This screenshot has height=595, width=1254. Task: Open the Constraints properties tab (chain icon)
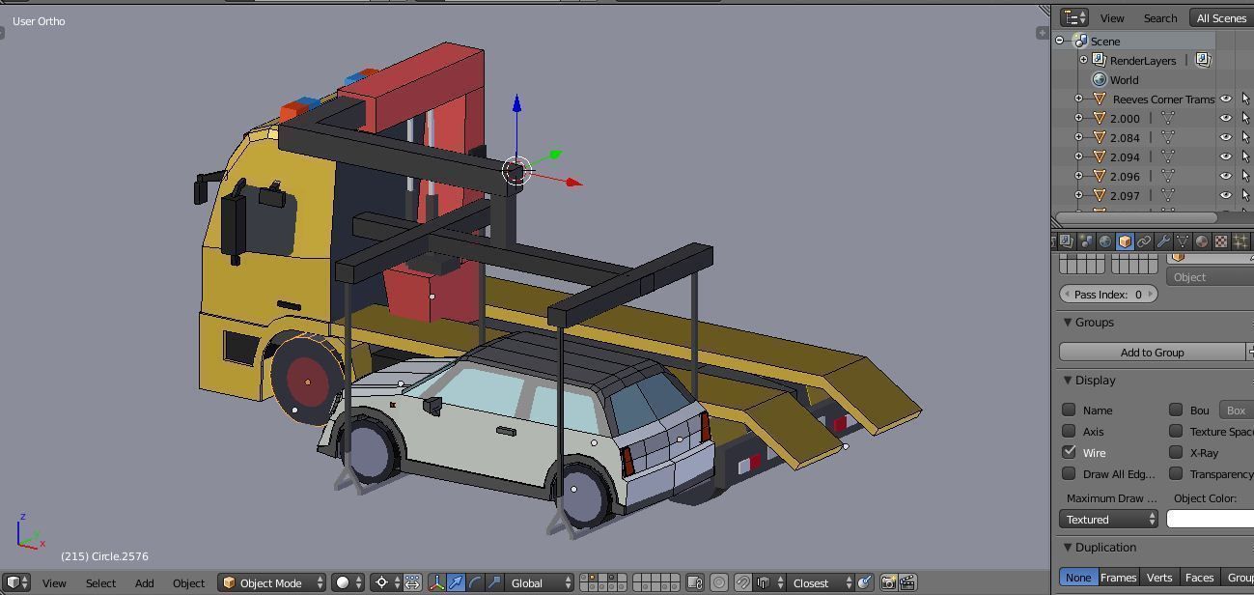(1144, 241)
